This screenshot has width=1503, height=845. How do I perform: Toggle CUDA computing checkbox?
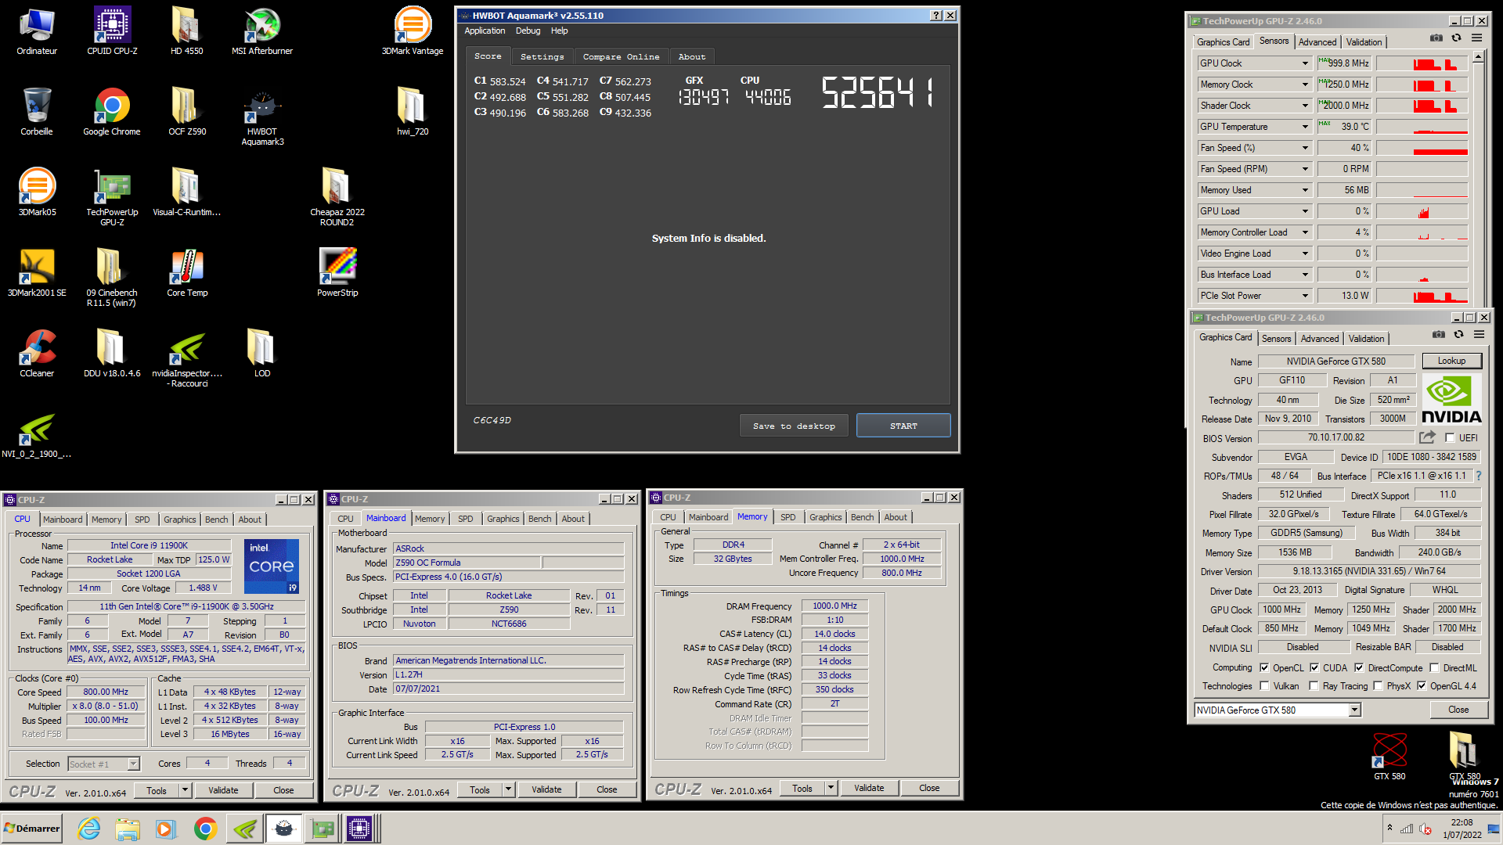pos(1314,668)
